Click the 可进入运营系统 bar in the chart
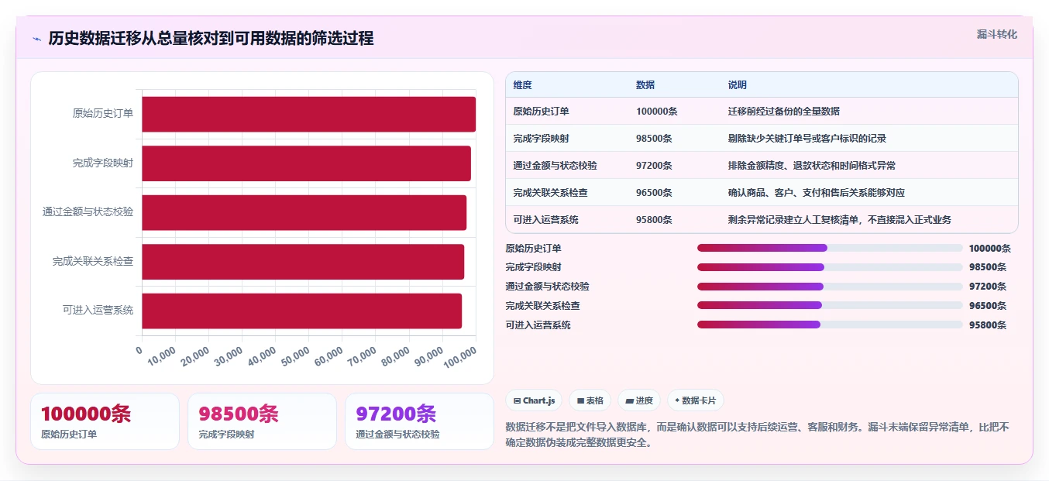The height and width of the screenshot is (481, 1049). point(301,311)
